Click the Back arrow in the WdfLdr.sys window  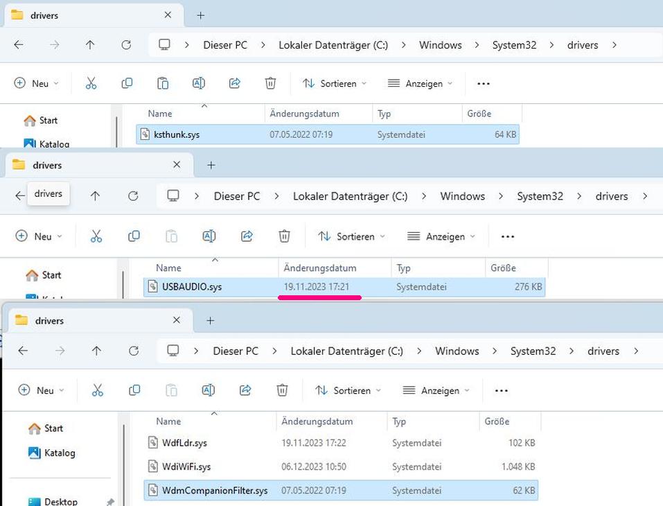click(x=23, y=351)
